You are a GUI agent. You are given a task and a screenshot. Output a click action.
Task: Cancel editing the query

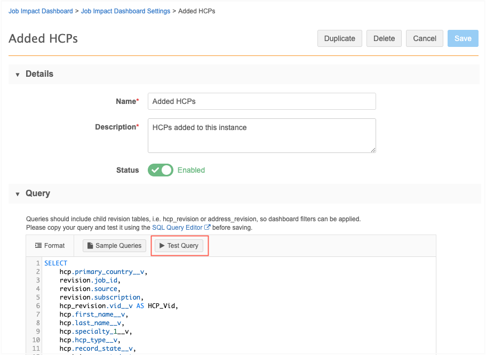coord(425,38)
